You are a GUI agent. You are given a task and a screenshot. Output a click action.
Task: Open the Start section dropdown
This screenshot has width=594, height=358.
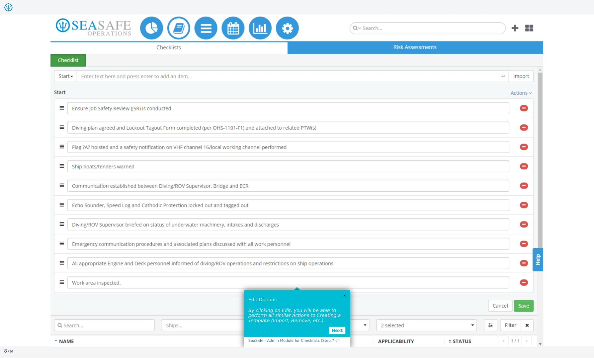point(65,76)
